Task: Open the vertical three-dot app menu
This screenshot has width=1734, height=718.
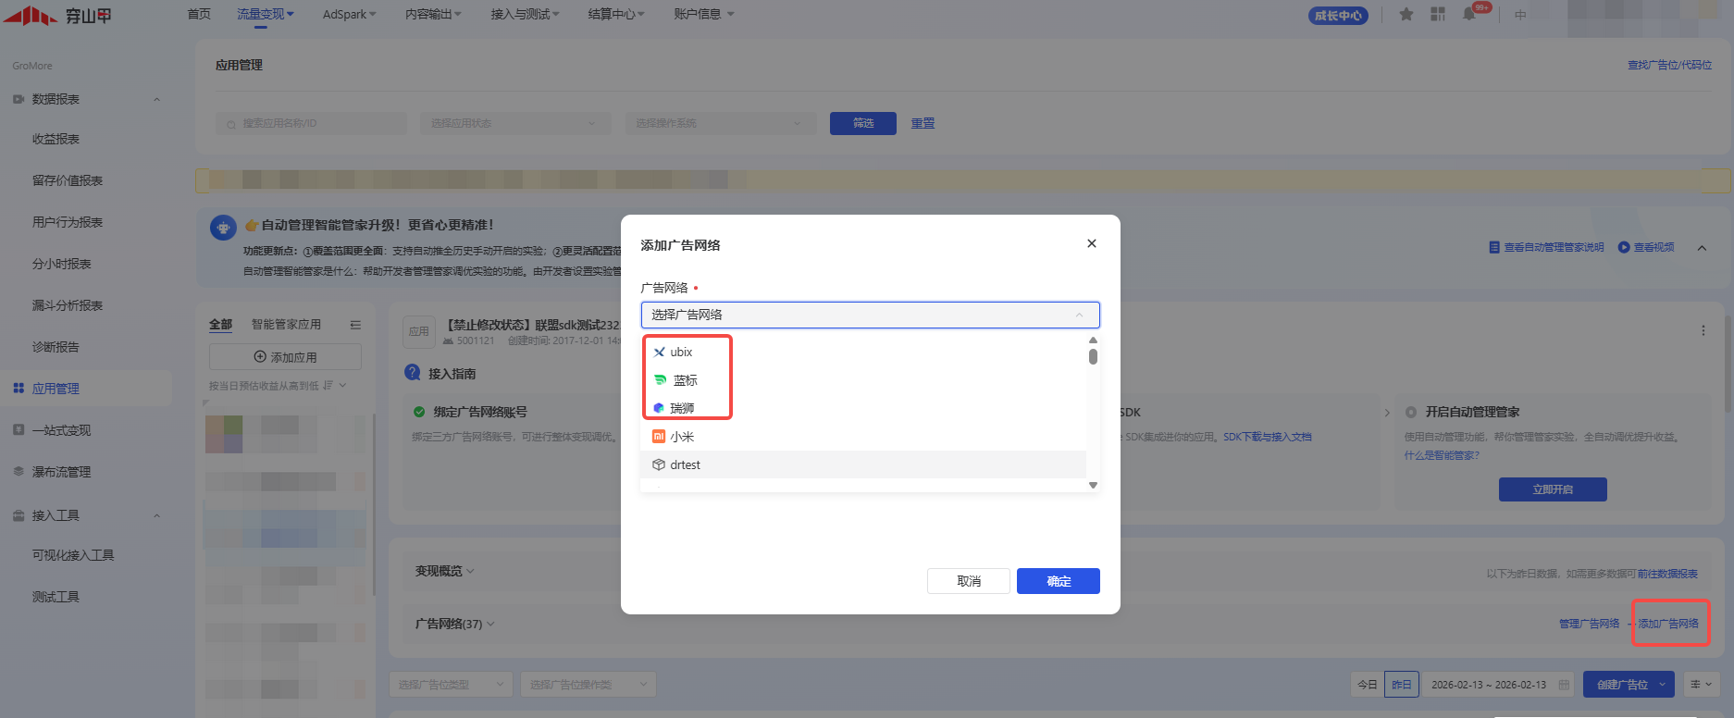Action: tap(1703, 330)
